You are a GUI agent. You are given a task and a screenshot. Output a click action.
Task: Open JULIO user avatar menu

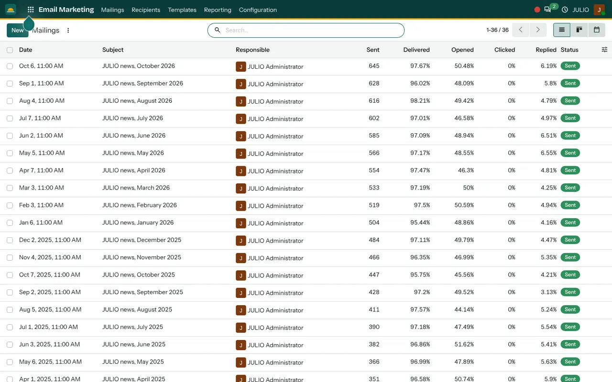(x=599, y=10)
